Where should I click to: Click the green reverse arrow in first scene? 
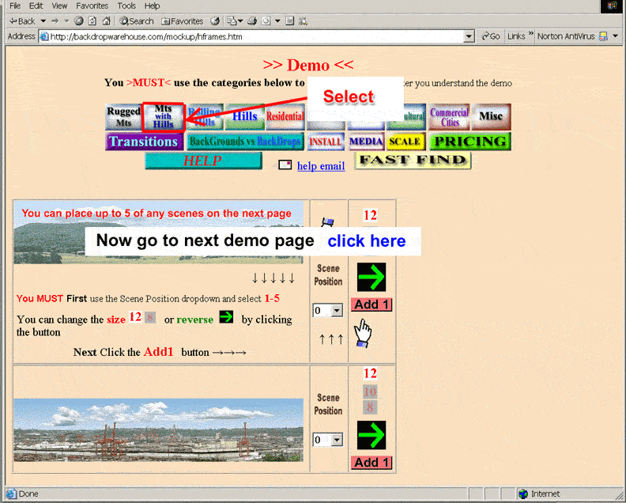[x=371, y=278]
